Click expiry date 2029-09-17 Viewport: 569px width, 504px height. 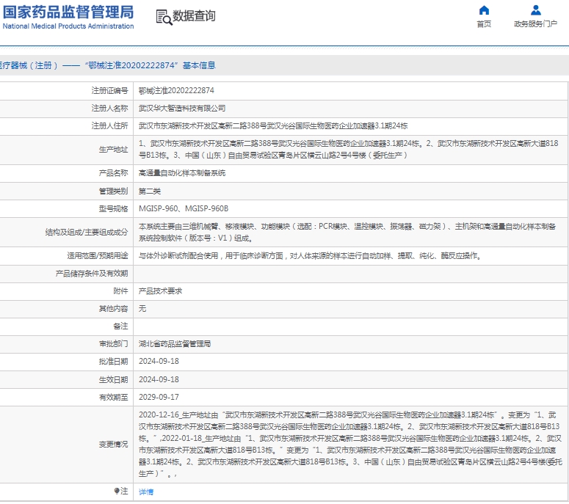point(159,397)
